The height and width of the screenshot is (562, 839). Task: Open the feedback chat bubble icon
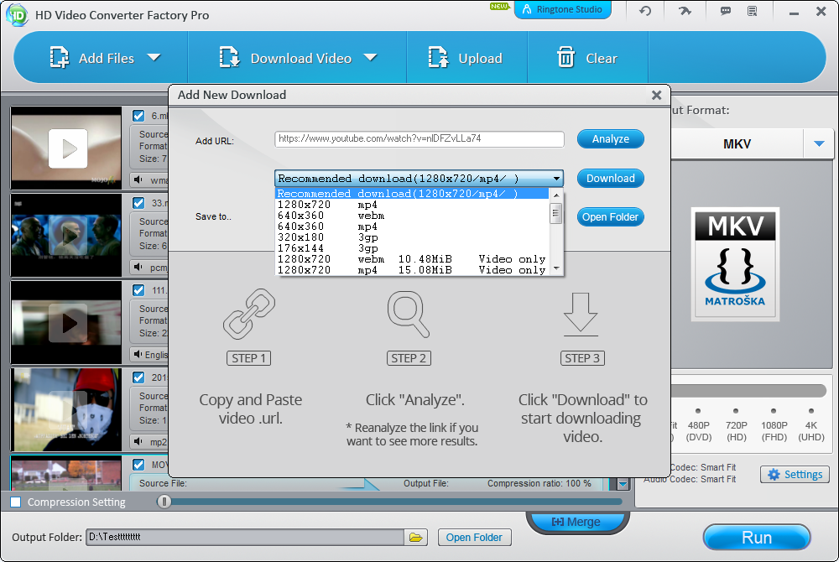click(x=726, y=11)
